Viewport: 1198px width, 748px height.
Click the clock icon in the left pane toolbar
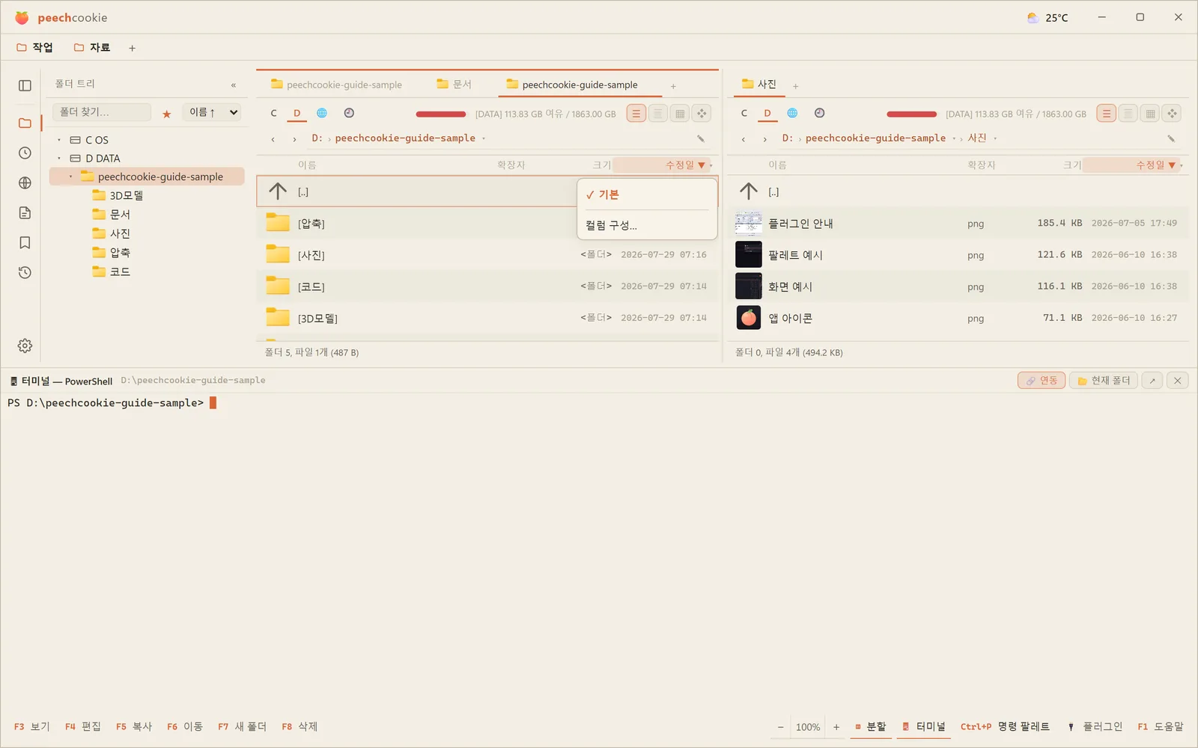pyautogui.click(x=349, y=113)
